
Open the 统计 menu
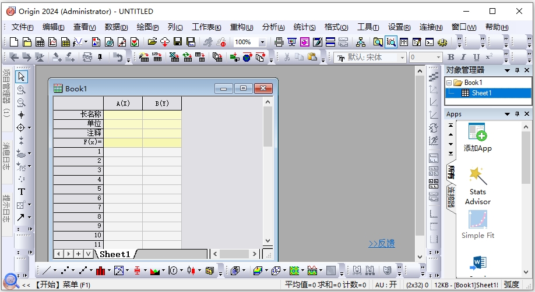pos(304,27)
